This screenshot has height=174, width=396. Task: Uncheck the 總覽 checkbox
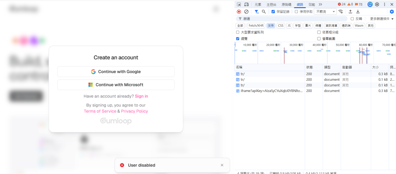click(x=238, y=39)
